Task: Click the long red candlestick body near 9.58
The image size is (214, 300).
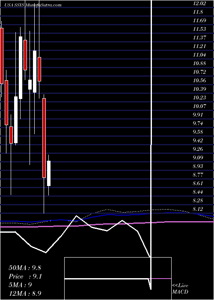Action: pos(44,138)
